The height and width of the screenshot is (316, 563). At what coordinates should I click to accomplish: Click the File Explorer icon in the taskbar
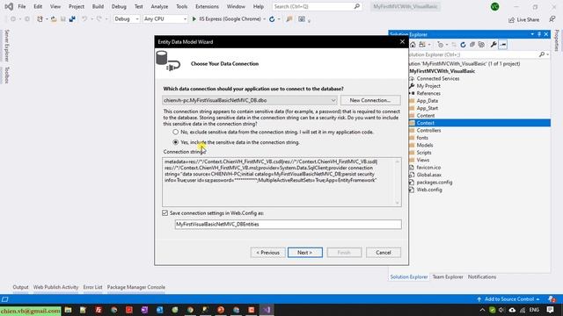tap(68, 310)
